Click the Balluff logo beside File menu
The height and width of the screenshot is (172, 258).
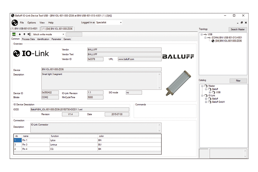click(15, 23)
